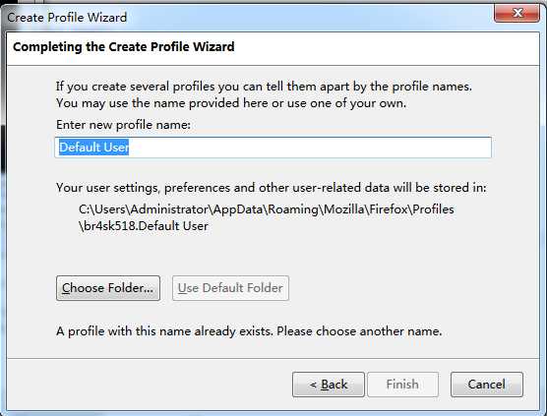Click the blank footer area left of Back

click(x=150, y=385)
